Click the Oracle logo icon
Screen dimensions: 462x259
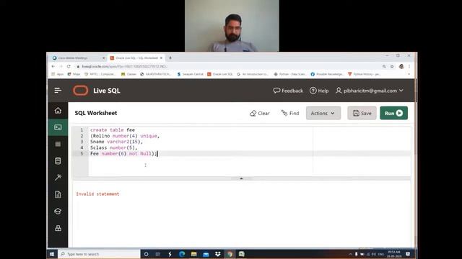point(80,91)
